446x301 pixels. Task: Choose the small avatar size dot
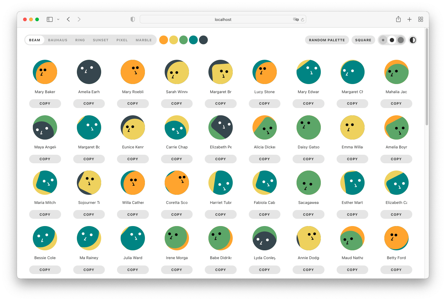pyautogui.click(x=383, y=40)
